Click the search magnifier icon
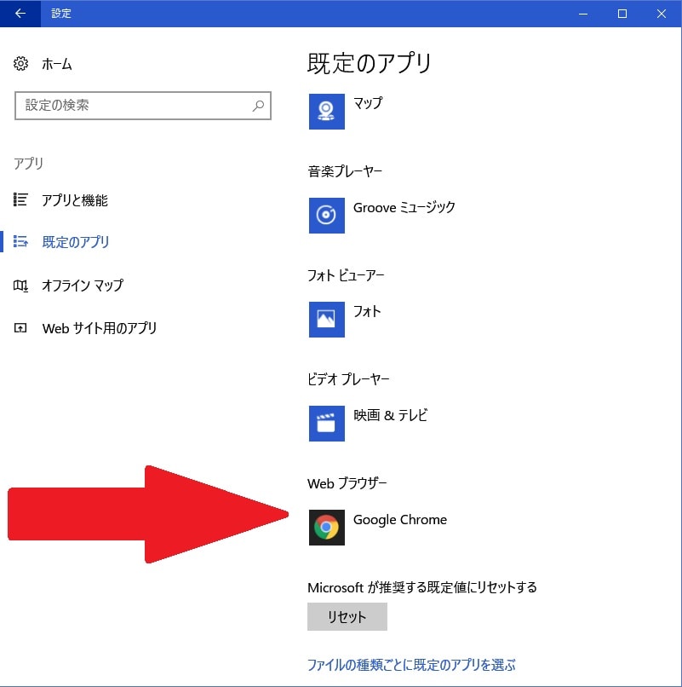 (x=258, y=106)
